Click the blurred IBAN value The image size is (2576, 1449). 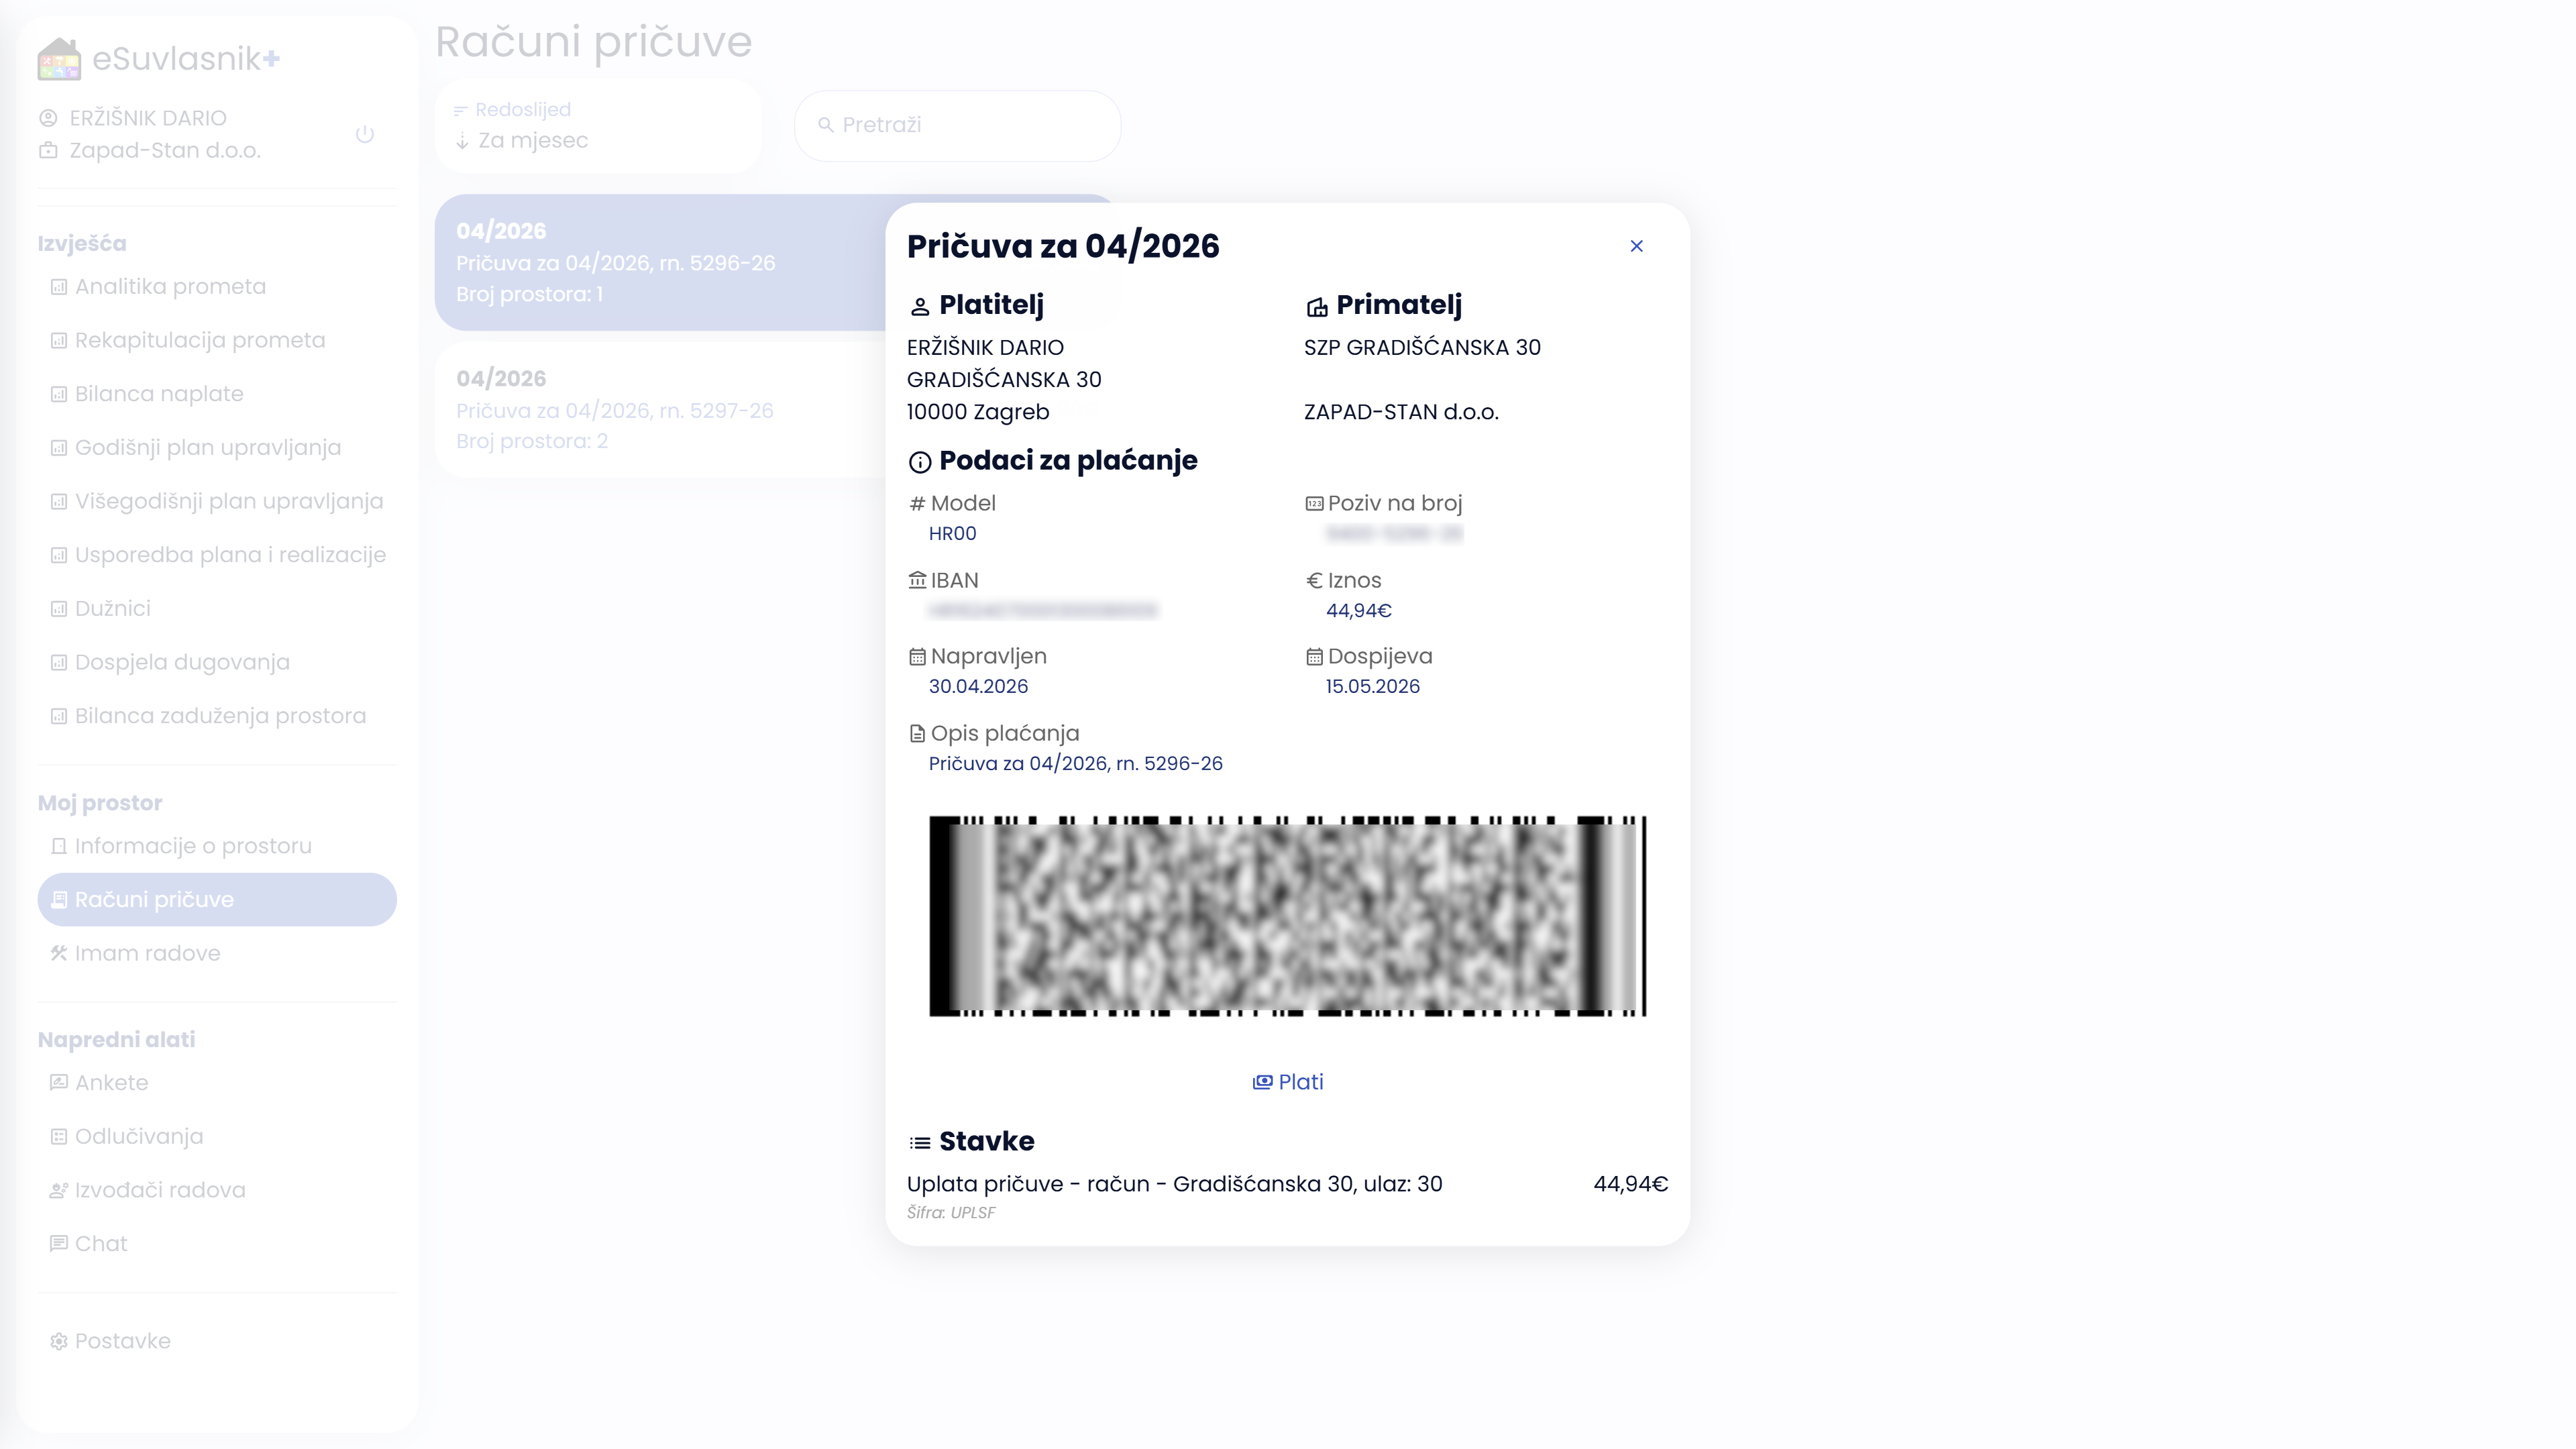[1043, 611]
